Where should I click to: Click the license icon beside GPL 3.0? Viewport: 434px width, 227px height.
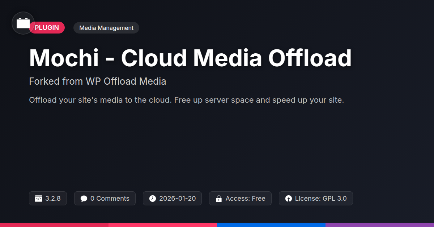(x=289, y=199)
